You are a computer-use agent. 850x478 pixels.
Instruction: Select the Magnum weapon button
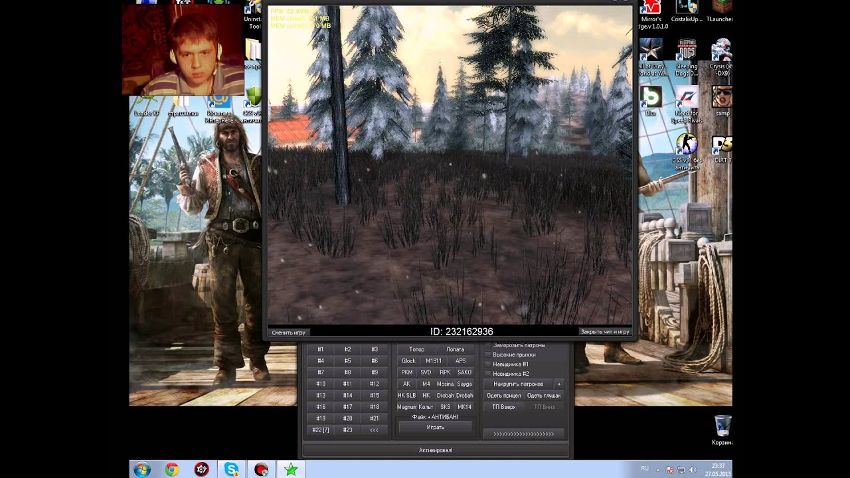[406, 407]
